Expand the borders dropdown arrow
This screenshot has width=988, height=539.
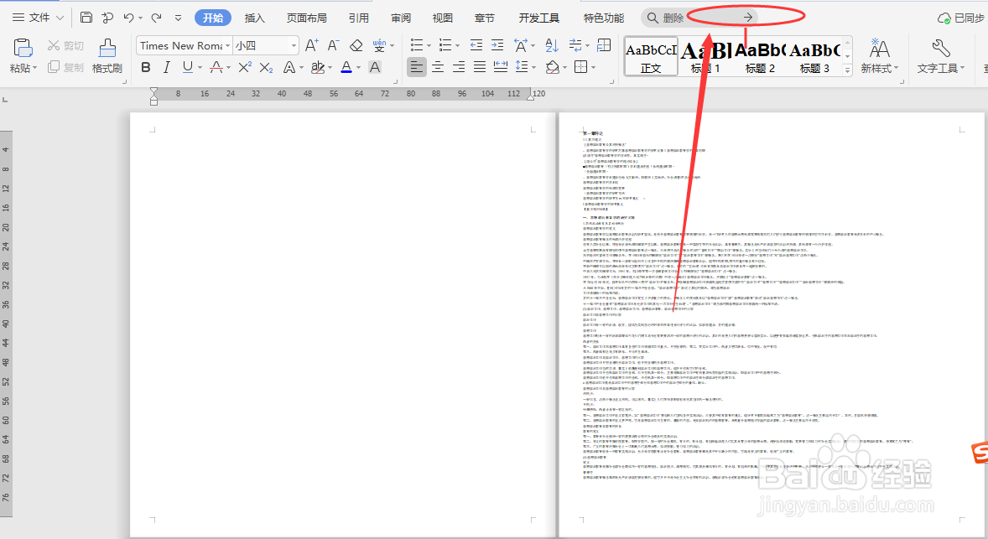coord(594,67)
